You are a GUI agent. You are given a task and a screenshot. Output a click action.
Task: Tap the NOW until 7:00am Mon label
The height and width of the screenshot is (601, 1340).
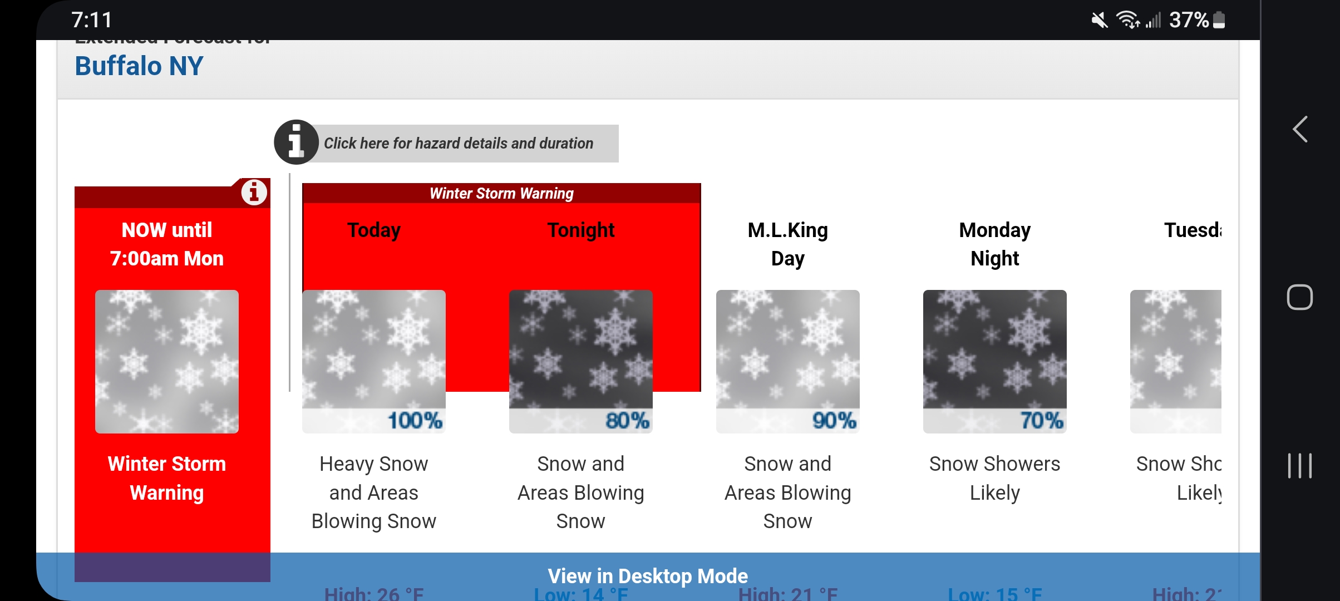[x=167, y=244]
